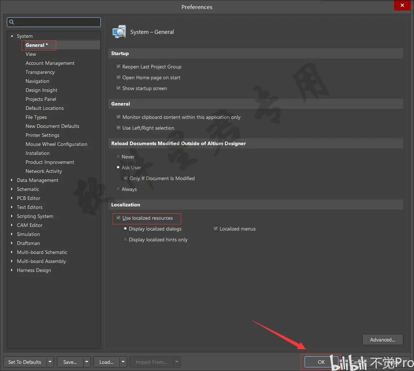Select the Never reload option
The image size is (414, 371).
click(118, 156)
